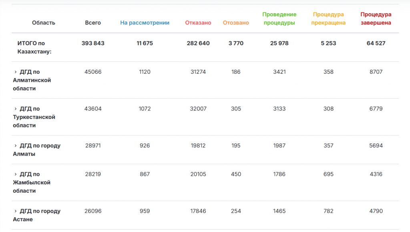Click the 282 640 refused total cell
This screenshot has width=410, height=232.
coord(198,43)
